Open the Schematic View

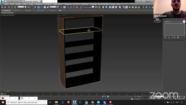(116, 7)
